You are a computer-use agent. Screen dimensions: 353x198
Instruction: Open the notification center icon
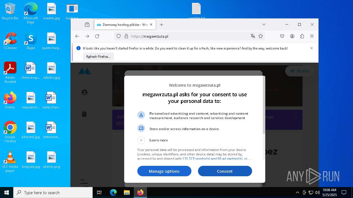point(344,193)
